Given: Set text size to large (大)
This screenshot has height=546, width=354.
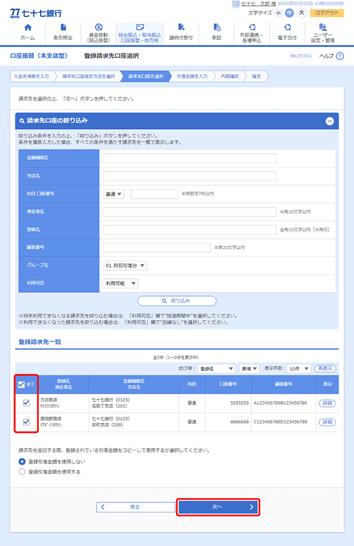Looking at the screenshot, I should [301, 13].
